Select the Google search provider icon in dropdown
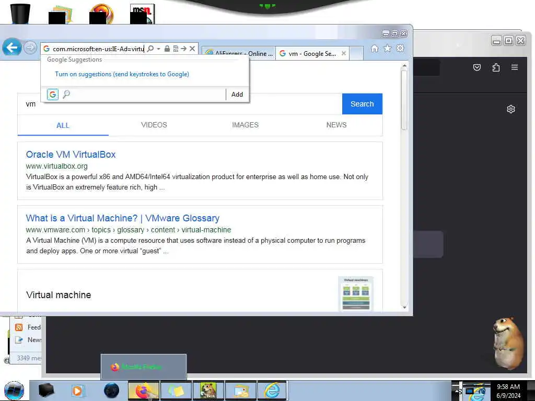Viewport: 535px width, 401px height. (53, 94)
